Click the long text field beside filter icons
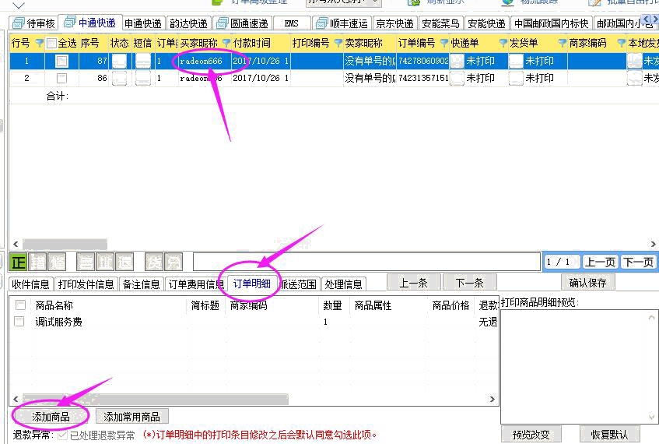 tap(367, 262)
